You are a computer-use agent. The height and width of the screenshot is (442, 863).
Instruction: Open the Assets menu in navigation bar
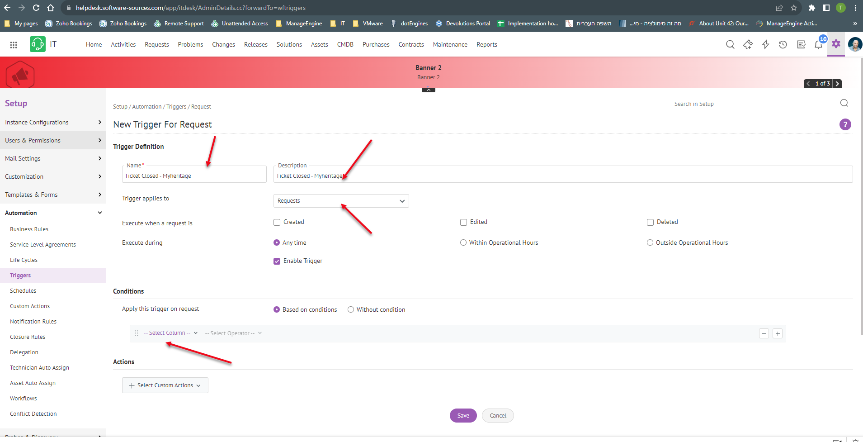pos(319,44)
